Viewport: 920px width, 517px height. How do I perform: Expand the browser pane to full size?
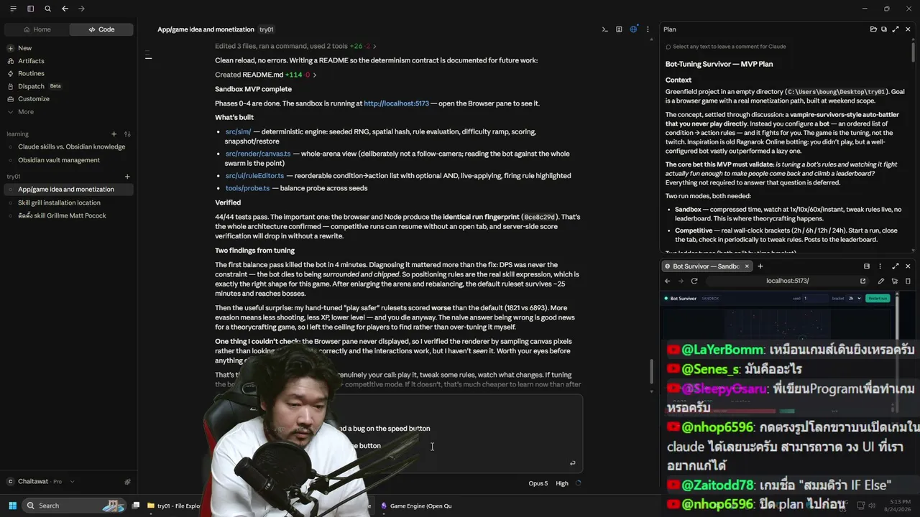[x=896, y=266]
